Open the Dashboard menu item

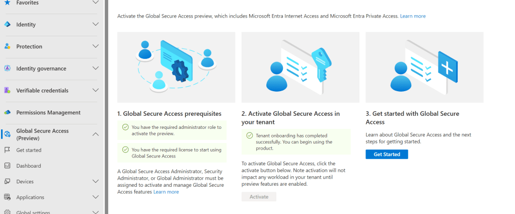(x=29, y=166)
